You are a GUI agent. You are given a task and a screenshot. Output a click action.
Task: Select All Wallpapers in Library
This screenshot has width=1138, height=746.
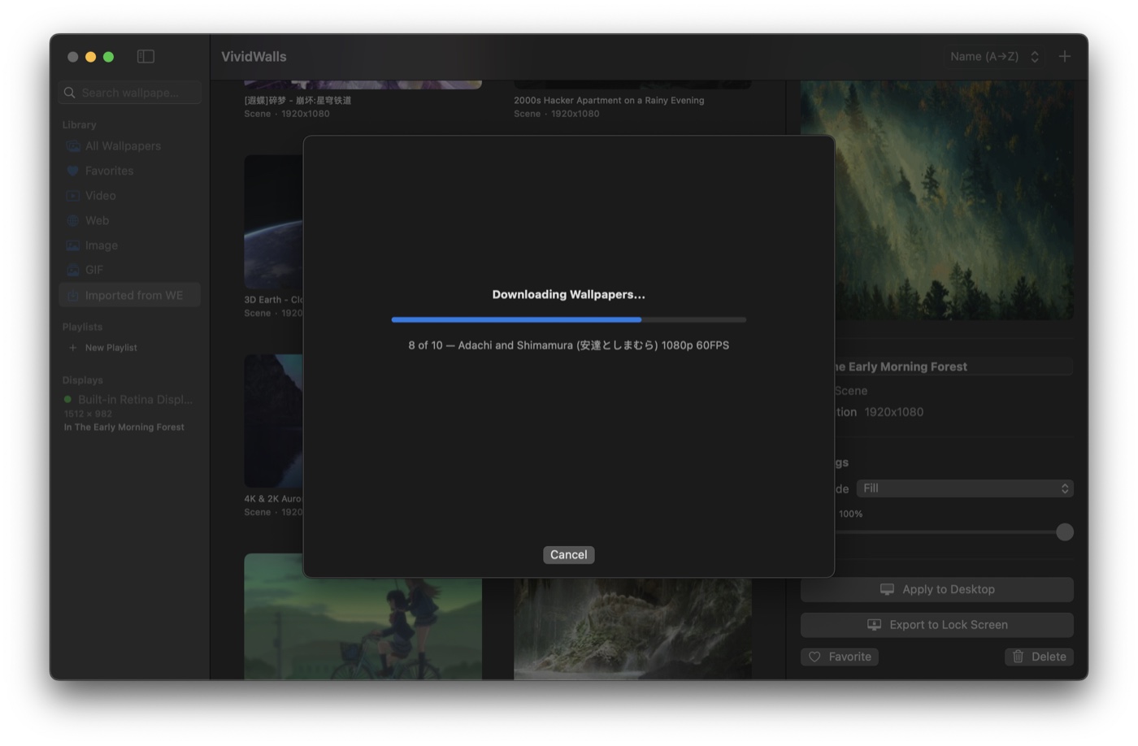(129, 146)
